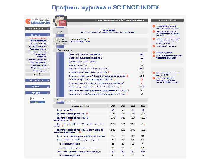Click the eLIBRARY.RU logo
Image resolution: width=213 pixels, height=160 pixels.
coord(38,21)
